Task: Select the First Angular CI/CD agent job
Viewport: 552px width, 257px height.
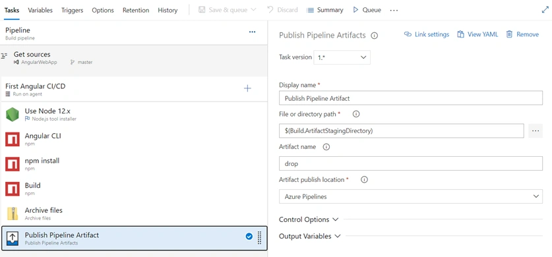Action: point(133,90)
